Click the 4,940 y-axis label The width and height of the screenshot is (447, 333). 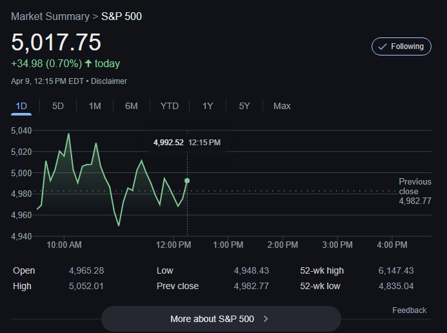(21, 236)
